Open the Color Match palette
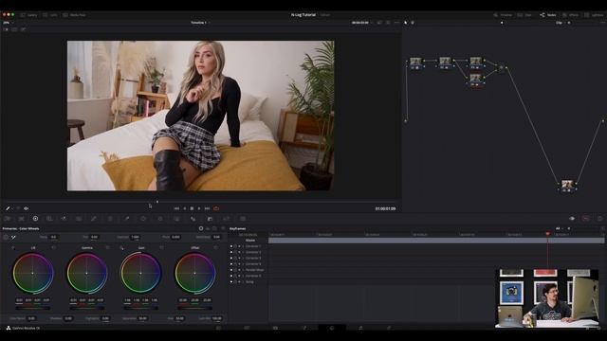This screenshot has width=607, height=341. [x=21, y=219]
